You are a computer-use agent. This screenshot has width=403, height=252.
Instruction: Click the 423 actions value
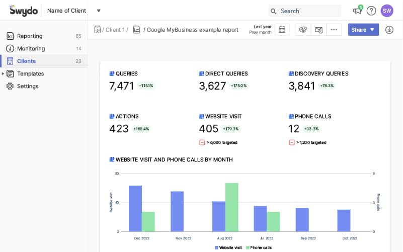(x=119, y=129)
